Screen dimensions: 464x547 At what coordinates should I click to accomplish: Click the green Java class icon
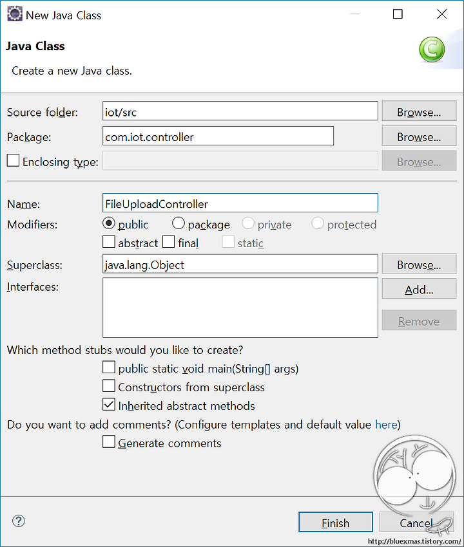432,50
